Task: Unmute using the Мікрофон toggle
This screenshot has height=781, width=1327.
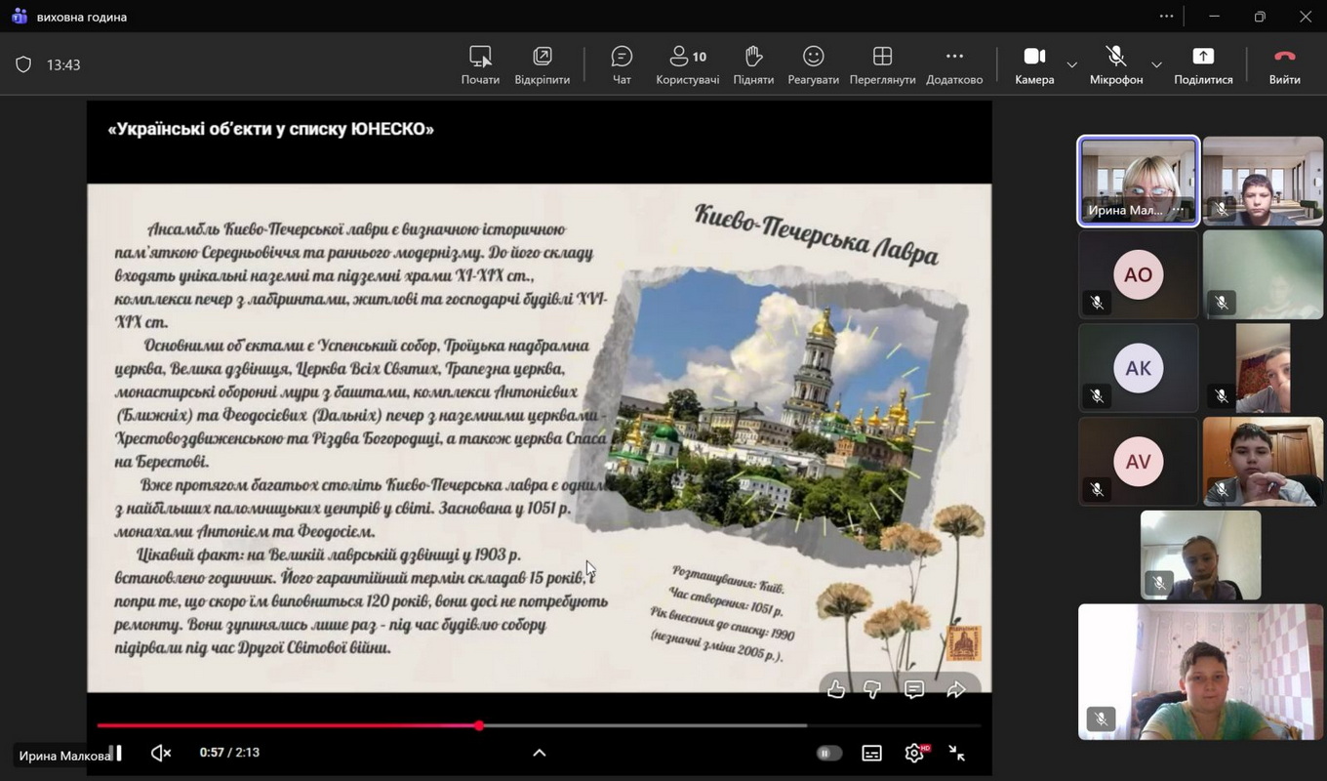Action: [x=1115, y=65]
